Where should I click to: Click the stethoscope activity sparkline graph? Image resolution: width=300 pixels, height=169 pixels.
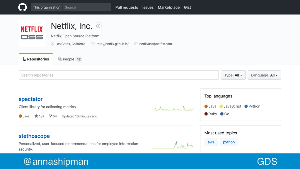coord(173,145)
